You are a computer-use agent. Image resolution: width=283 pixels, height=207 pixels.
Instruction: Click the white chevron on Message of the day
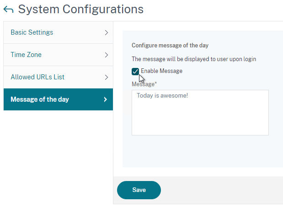[x=106, y=99]
